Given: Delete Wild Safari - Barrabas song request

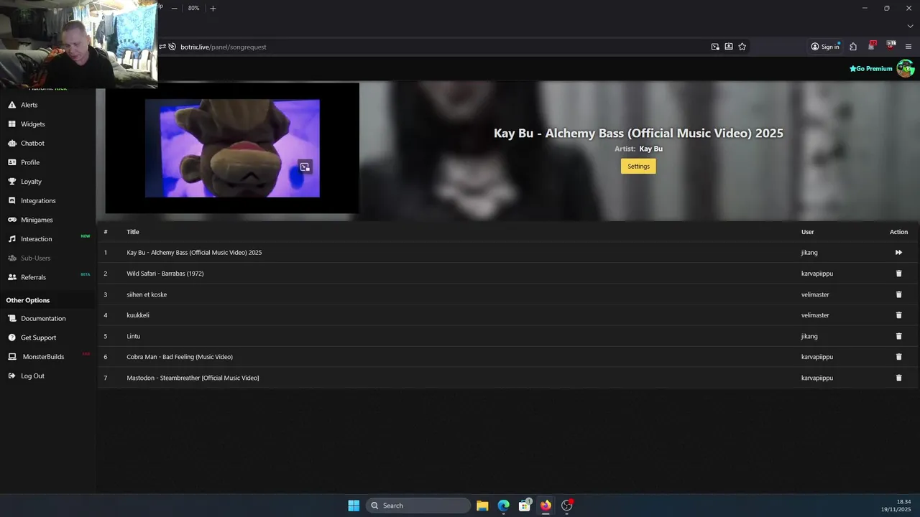Looking at the screenshot, I should (898, 274).
